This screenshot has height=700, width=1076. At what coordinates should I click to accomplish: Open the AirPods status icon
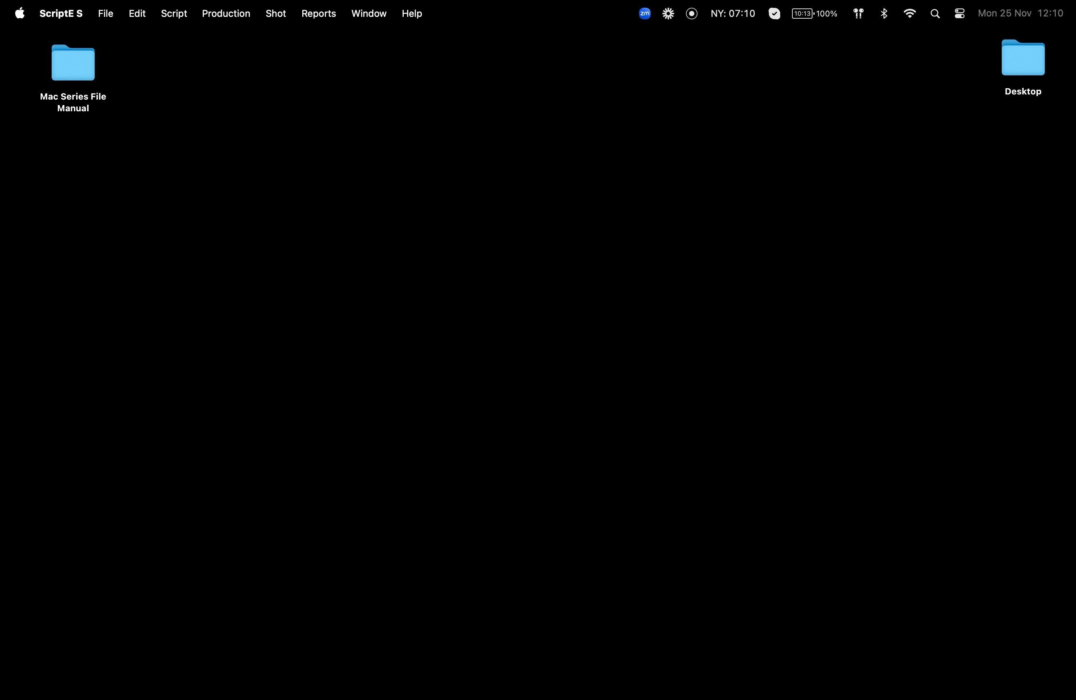click(858, 14)
